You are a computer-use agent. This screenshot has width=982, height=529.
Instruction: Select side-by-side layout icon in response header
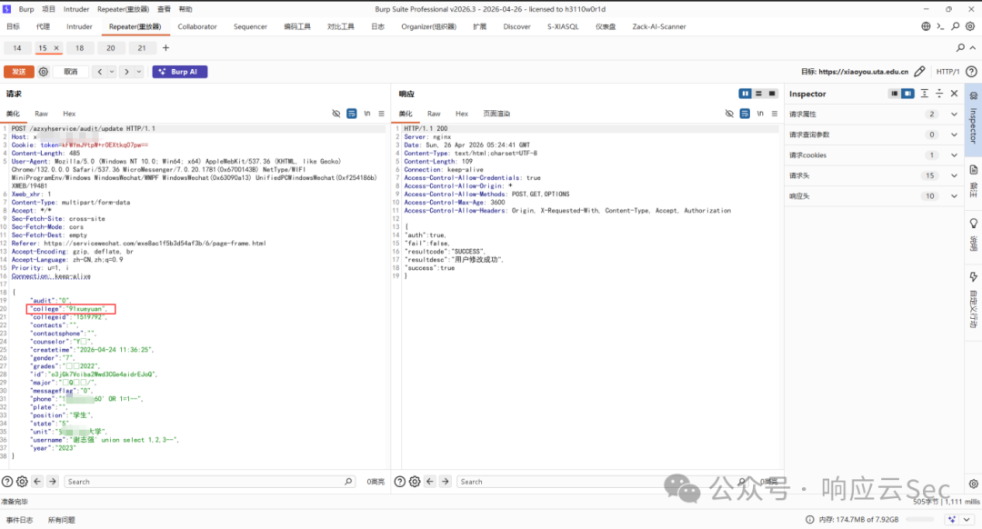(745, 94)
